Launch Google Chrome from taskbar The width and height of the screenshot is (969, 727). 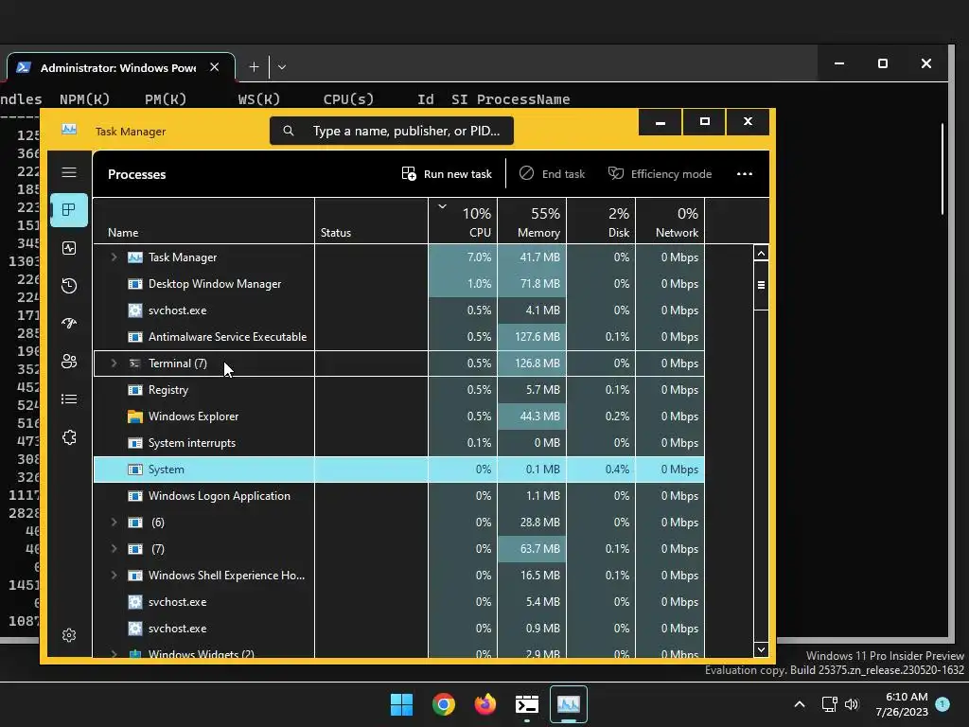(444, 704)
